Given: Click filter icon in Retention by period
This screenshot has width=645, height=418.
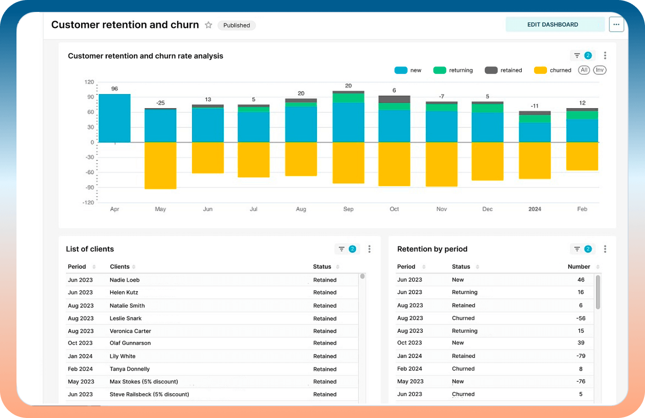Looking at the screenshot, I should pos(577,249).
